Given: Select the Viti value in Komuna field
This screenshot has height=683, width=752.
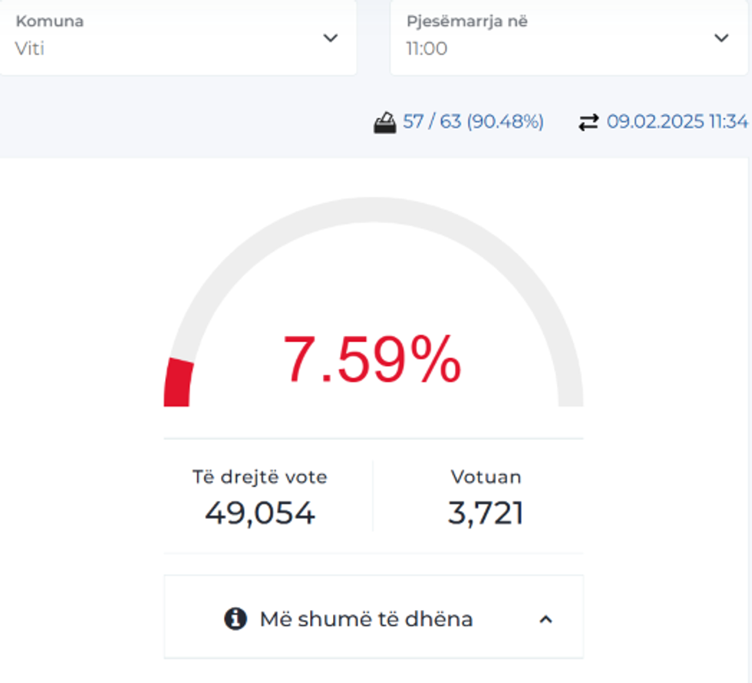Looking at the screenshot, I should coord(30,49).
